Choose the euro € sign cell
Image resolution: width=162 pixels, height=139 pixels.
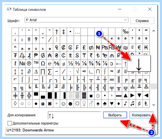pos(139,48)
